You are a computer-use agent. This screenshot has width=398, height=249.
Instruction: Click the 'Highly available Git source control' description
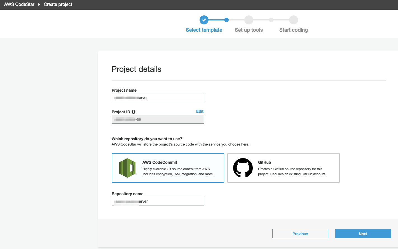tap(178, 172)
